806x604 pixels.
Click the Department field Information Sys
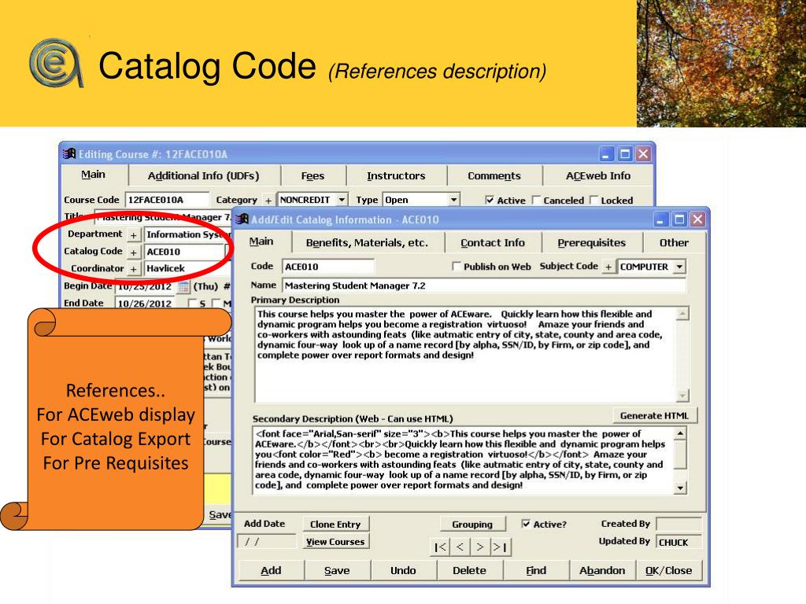click(x=187, y=234)
